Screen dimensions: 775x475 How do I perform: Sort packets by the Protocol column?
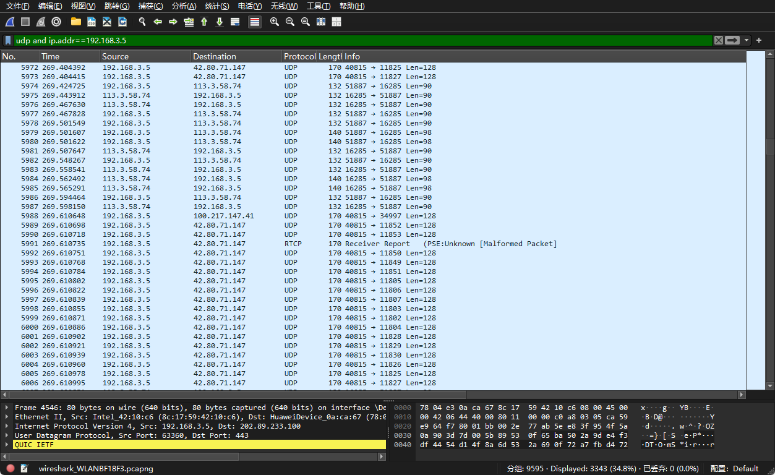[300, 56]
